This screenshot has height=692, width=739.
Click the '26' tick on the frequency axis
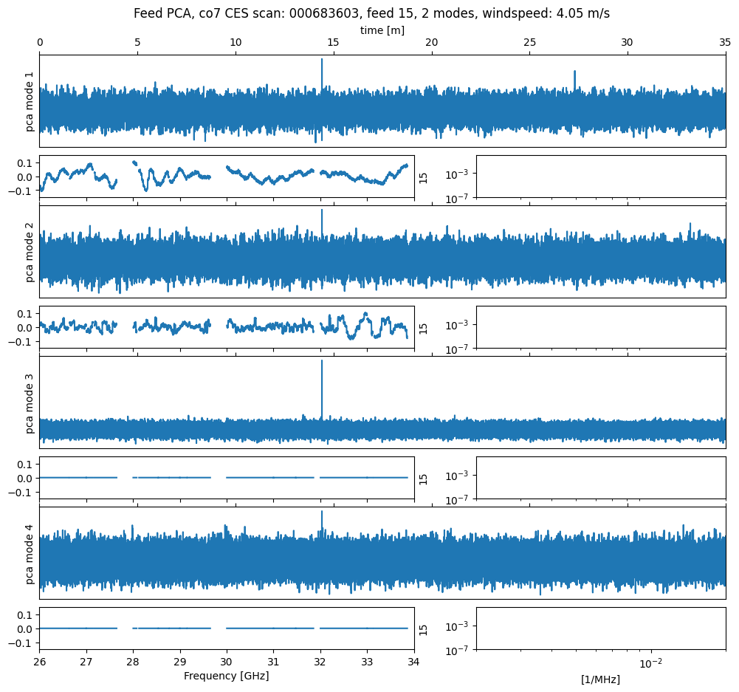pyautogui.click(x=40, y=661)
